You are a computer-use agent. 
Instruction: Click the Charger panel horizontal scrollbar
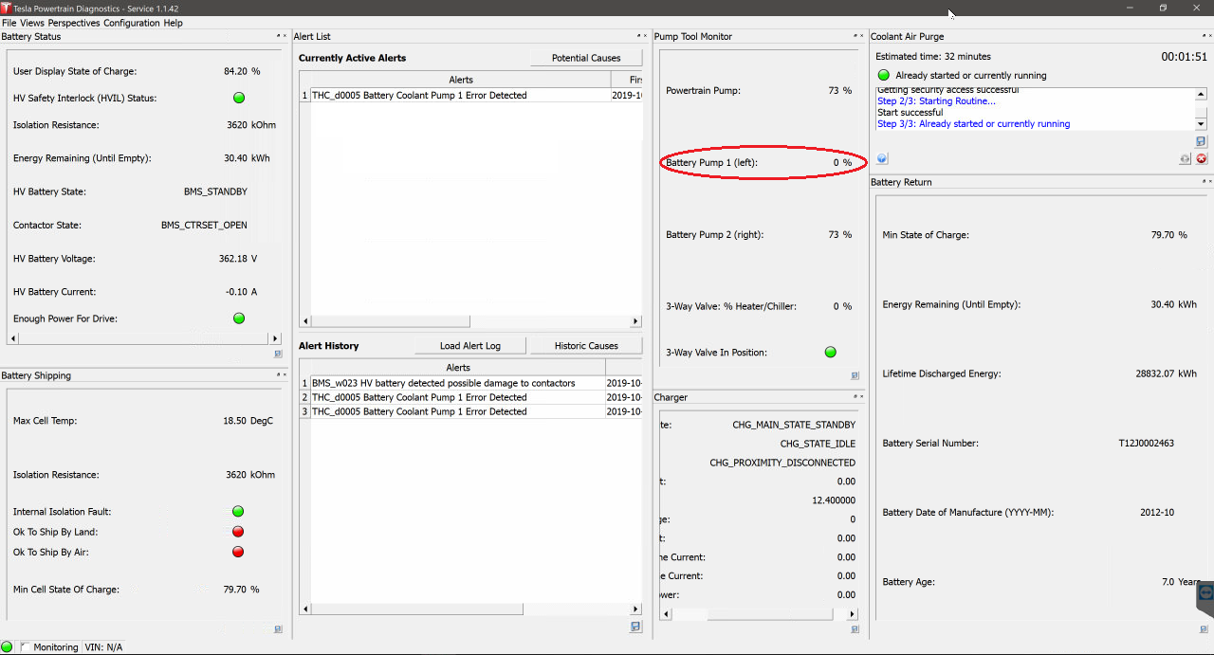coord(749,614)
